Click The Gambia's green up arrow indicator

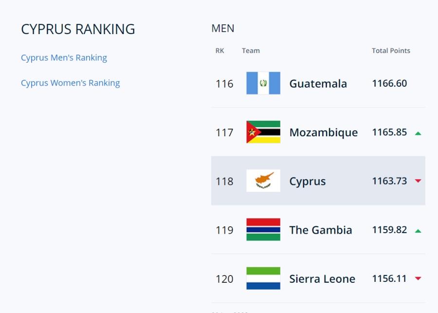pos(418,231)
